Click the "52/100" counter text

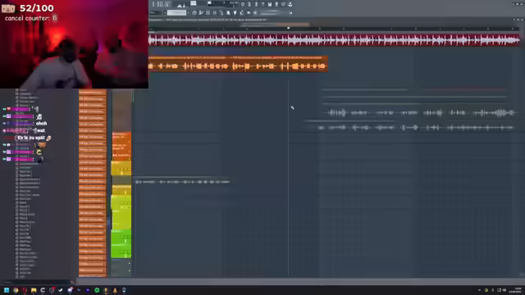[x=36, y=7]
